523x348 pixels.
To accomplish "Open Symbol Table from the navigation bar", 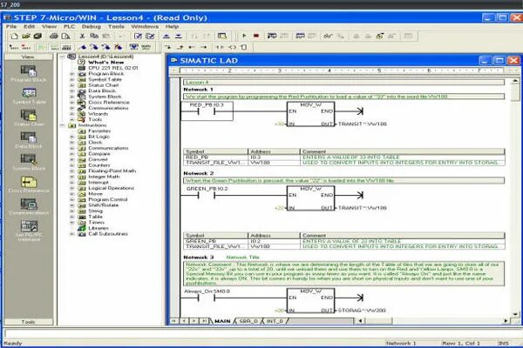I will 29,96.
